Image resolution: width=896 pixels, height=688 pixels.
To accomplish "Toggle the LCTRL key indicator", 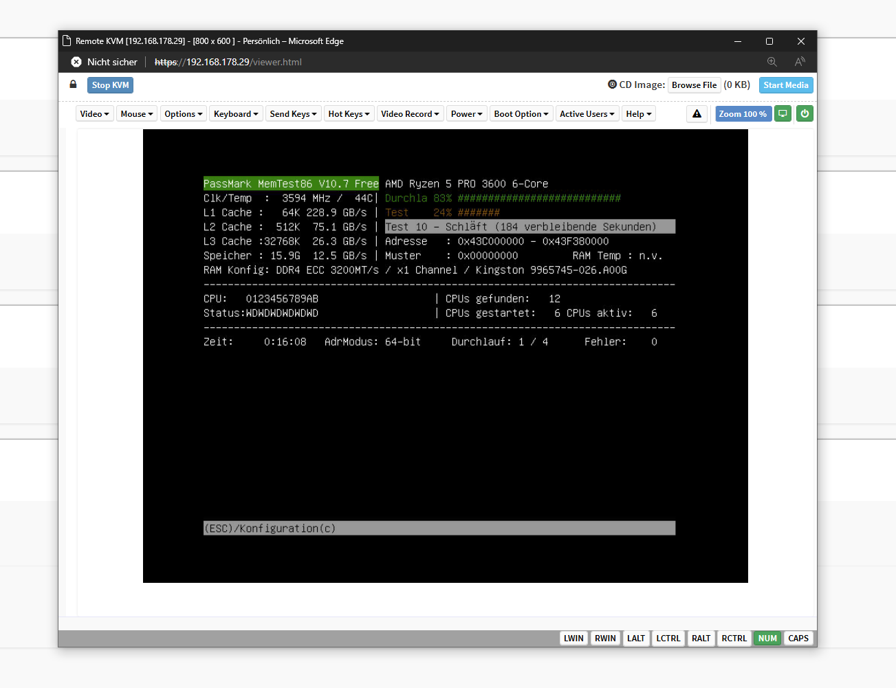I will coord(668,639).
